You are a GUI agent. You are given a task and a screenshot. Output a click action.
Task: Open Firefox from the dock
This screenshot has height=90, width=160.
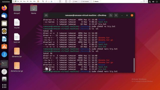[4, 8]
